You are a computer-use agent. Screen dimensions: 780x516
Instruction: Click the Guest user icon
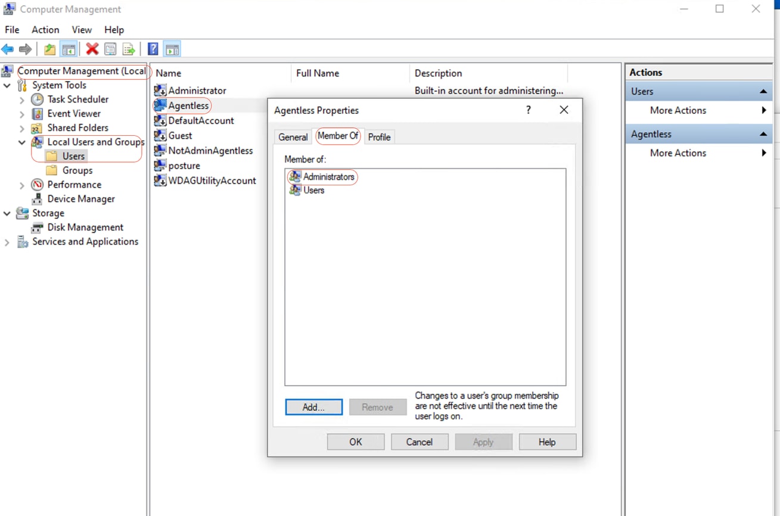(160, 135)
